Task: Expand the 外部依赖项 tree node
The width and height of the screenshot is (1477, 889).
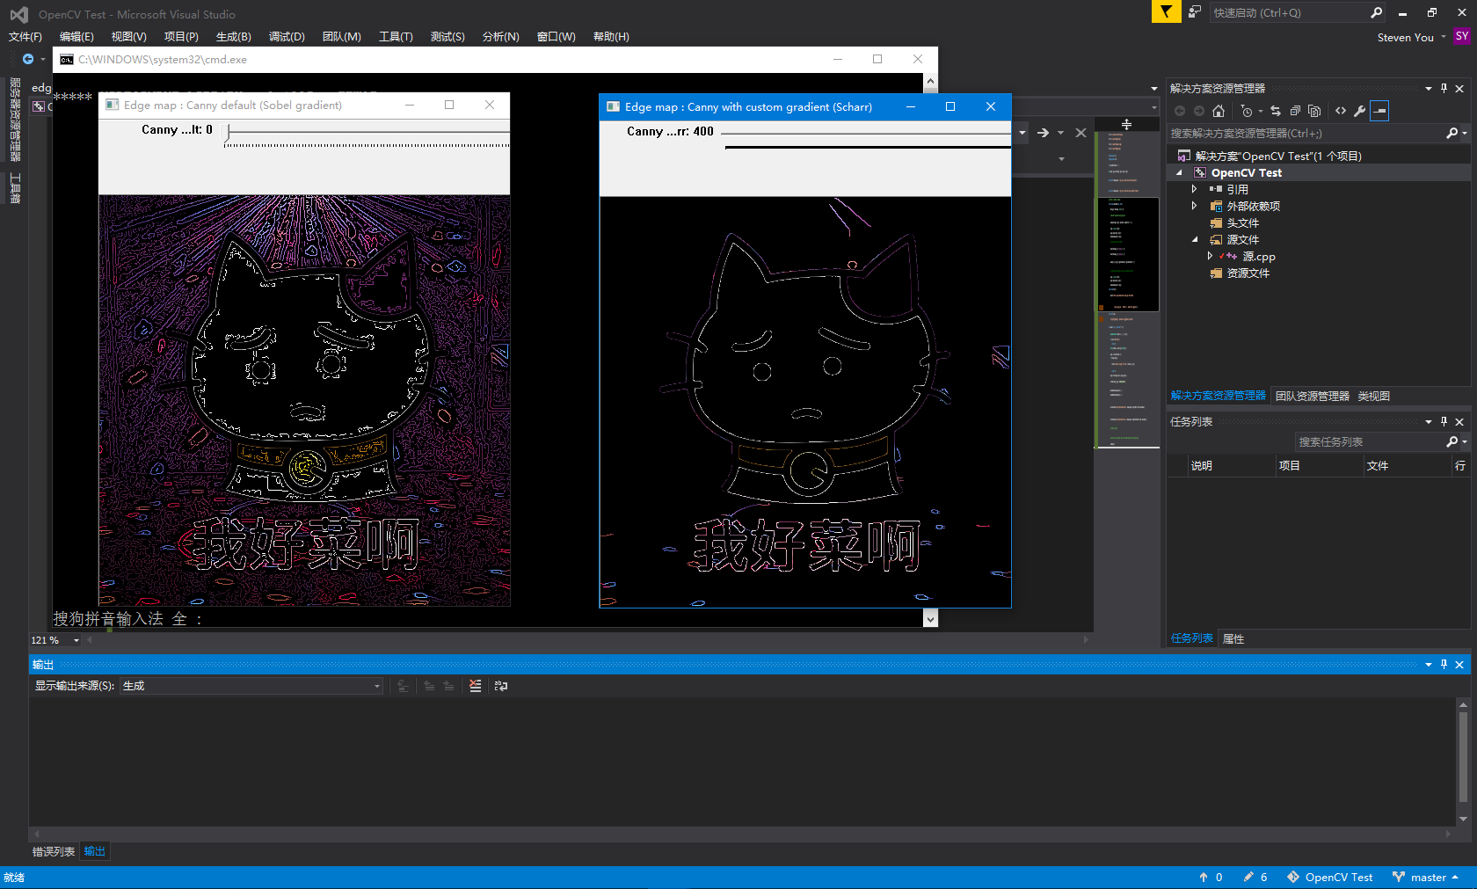Action: [x=1194, y=206]
